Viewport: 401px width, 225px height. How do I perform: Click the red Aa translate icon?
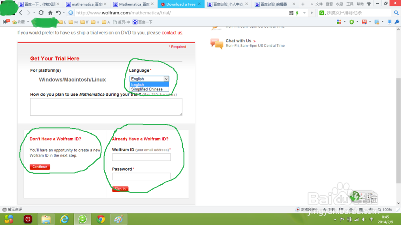[x=364, y=22]
